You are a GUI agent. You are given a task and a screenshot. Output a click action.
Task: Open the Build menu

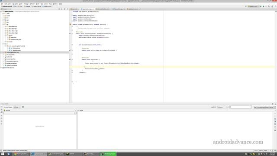coord(38,4)
